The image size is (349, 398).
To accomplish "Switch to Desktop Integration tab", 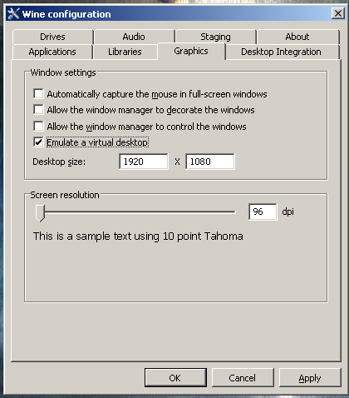I will (281, 52).
